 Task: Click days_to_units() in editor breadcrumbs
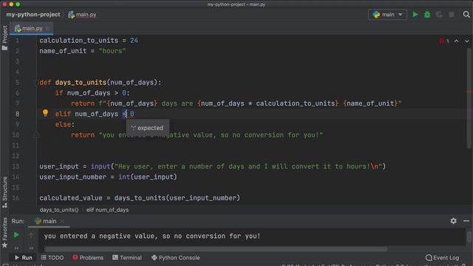59,210
